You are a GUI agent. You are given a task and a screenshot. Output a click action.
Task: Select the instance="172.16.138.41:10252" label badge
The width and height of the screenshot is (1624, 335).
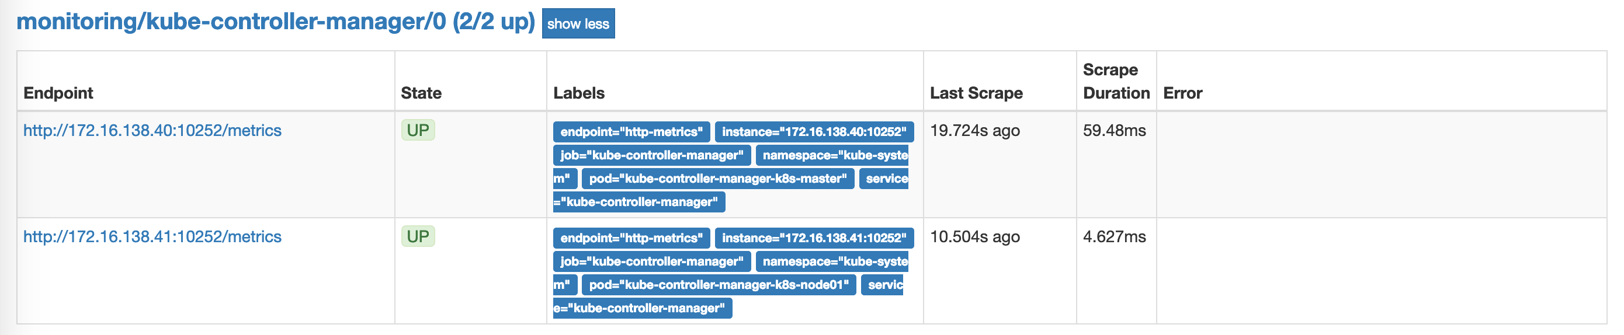(814, 239)
